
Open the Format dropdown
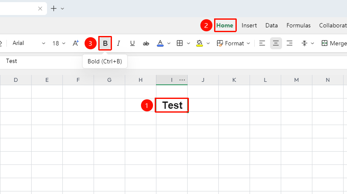tap(233, 43)
